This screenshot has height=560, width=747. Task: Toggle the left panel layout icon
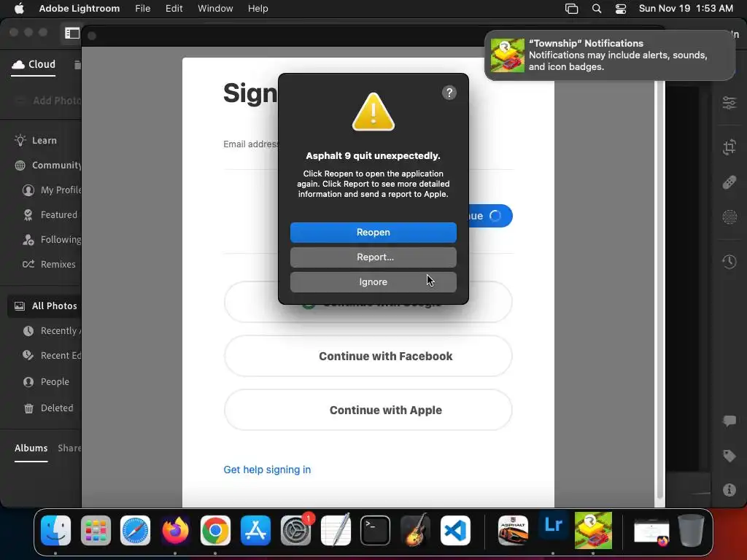[x=72, y=33]
